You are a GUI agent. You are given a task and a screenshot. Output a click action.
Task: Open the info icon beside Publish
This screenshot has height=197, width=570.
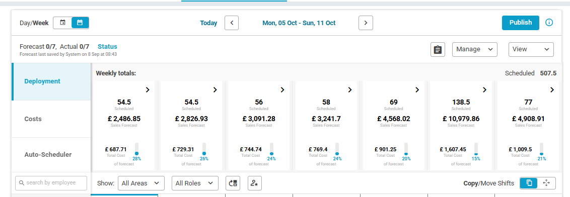549,23
